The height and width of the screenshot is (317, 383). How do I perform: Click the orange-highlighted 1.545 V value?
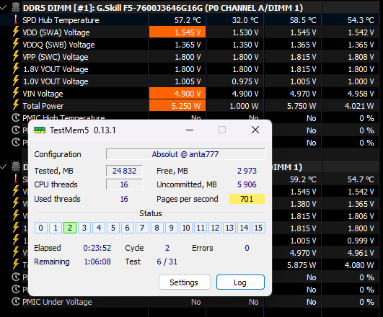177,32
